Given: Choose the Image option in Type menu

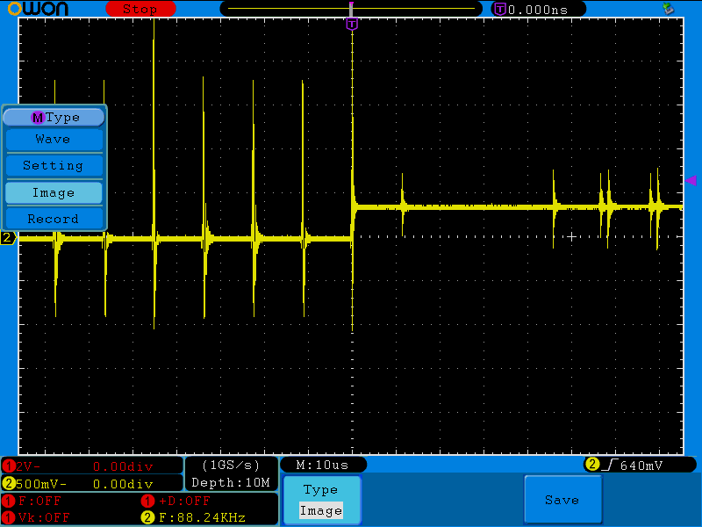Looking at the screenshot, I should (54, 193).
